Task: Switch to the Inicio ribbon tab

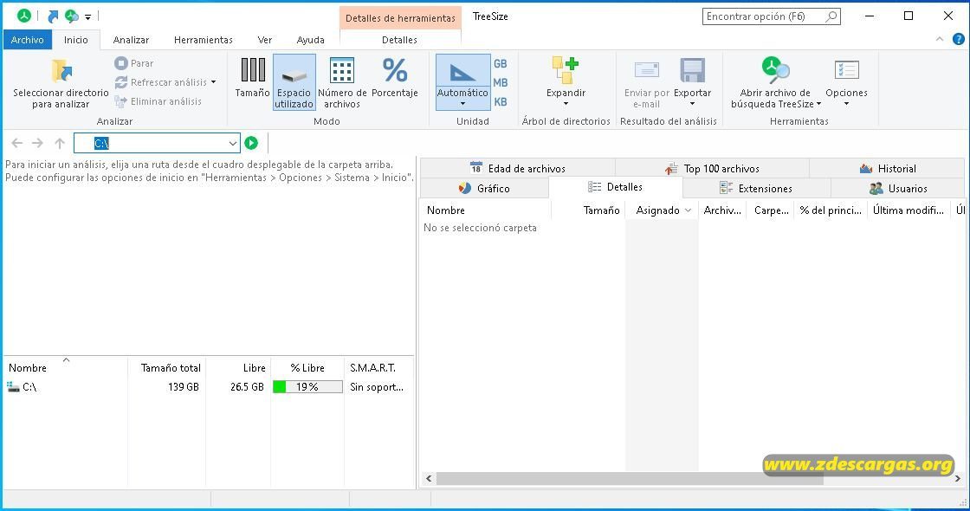Action: coord(76,40)
